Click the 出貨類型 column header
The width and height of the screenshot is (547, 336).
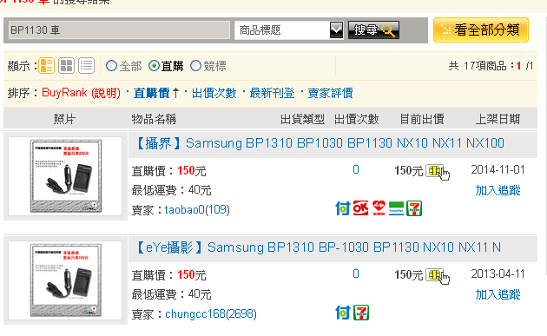coord(302,119)
